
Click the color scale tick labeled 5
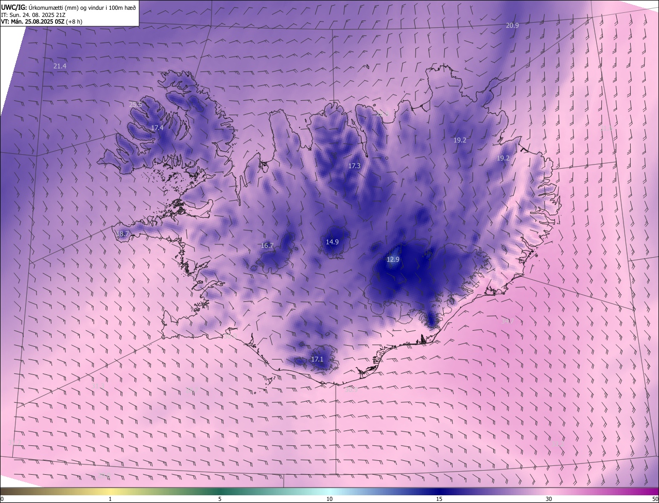point(220,499)
